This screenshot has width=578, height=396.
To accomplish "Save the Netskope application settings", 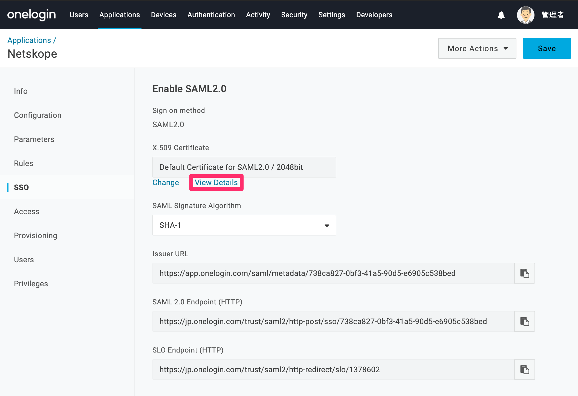I will [547, 48].
